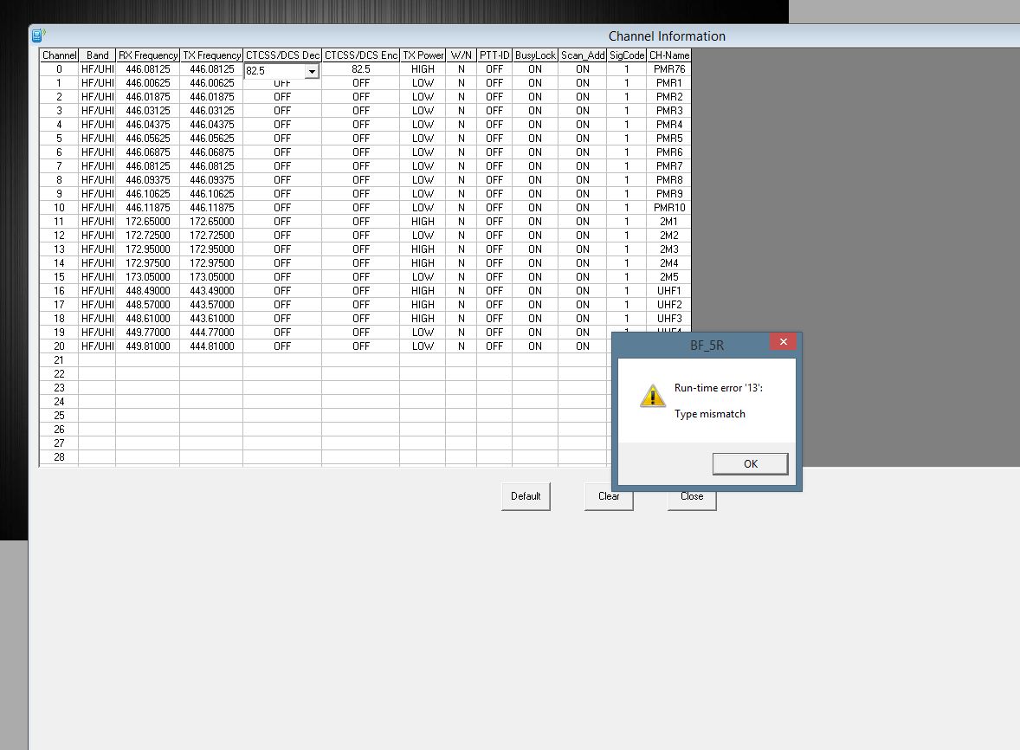Select the RX Frequency column header
The width and height of the screenshot is (1020, 750).
tap(148, 55)
